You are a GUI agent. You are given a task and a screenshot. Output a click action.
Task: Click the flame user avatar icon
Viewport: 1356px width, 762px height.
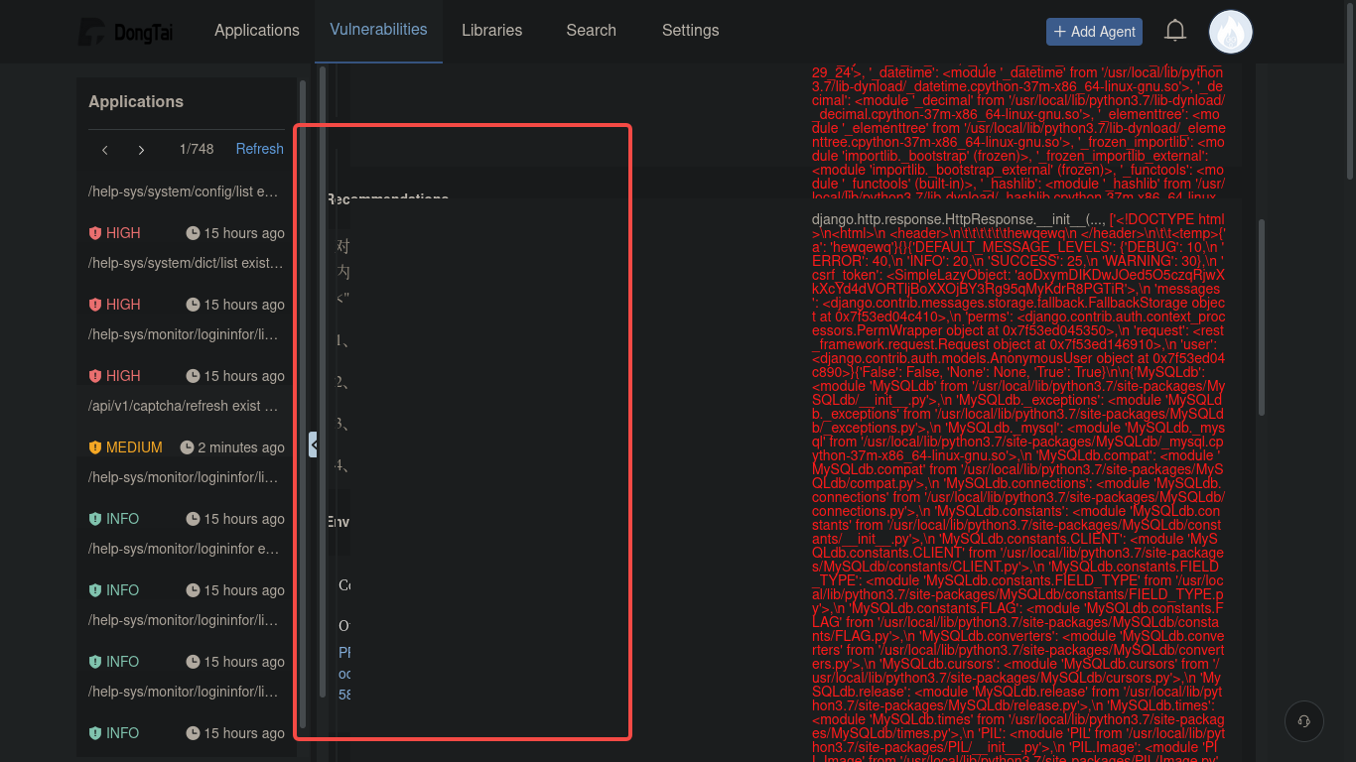coord(1230,31)
